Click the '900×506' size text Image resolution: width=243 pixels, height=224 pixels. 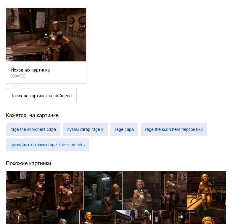(18, 76)
